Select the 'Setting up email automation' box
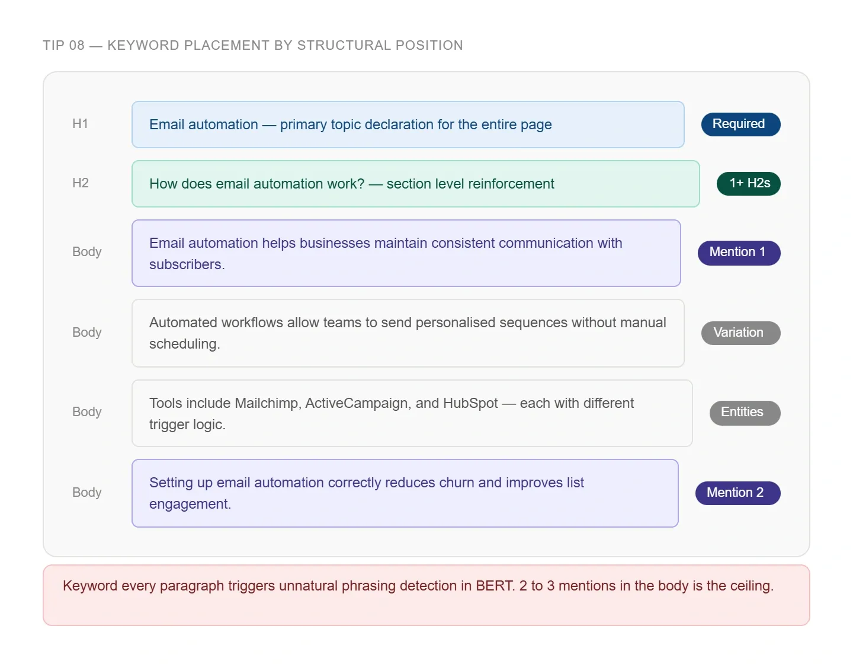 [405, 493]
